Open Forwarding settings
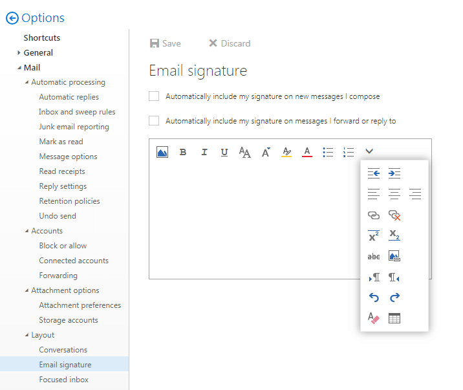 tap(58, 276)
